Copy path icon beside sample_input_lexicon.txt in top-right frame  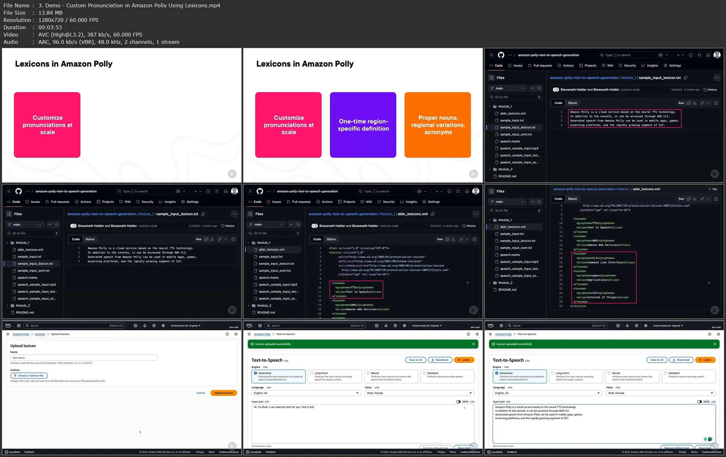(686, 78)
